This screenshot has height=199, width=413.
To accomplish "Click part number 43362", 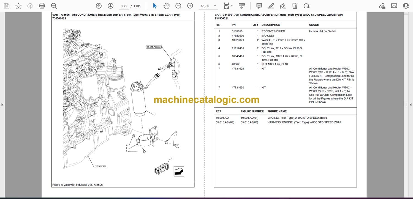I will (x=236, y=64).
